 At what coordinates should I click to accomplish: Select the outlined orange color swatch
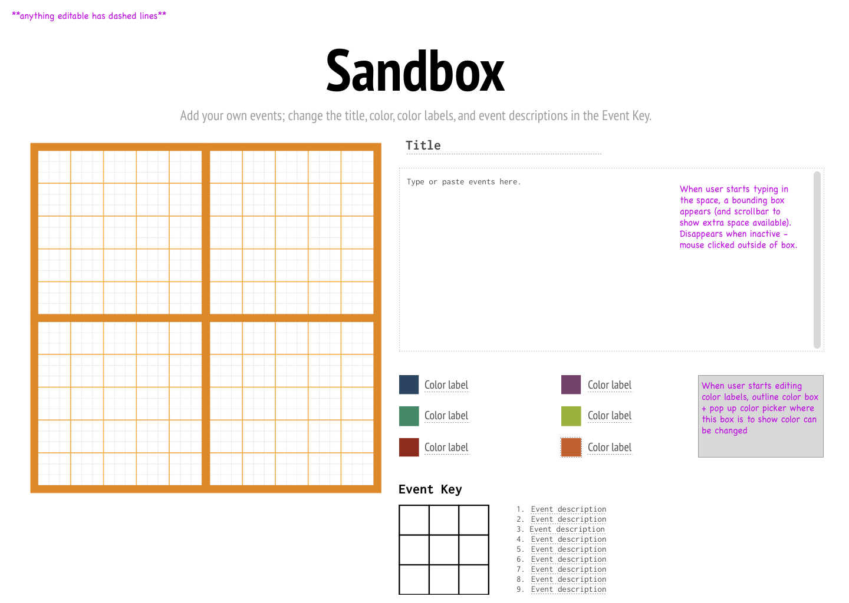pyautogui.click(x=571, y=447)
